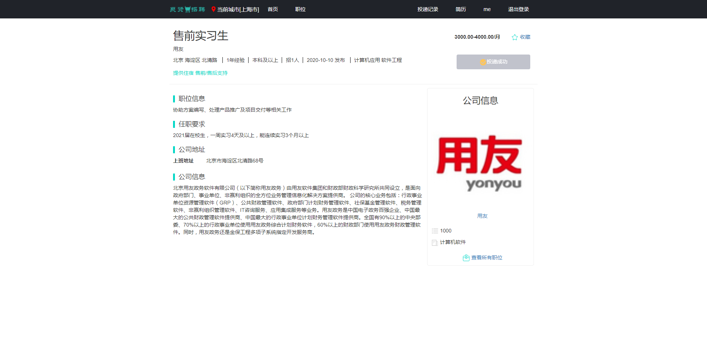Click the yellow circle icon inside 投递成功 button
The height and width of the screenshot is (357, 707).
[x=482, y=62]
